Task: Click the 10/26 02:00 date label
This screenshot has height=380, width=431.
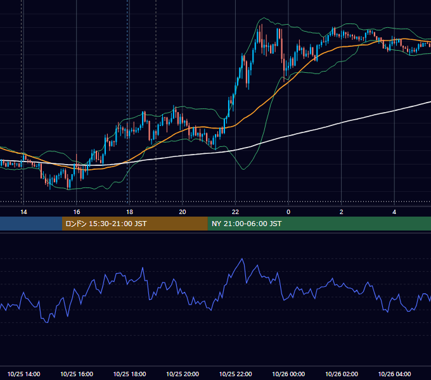Action: 342,374
